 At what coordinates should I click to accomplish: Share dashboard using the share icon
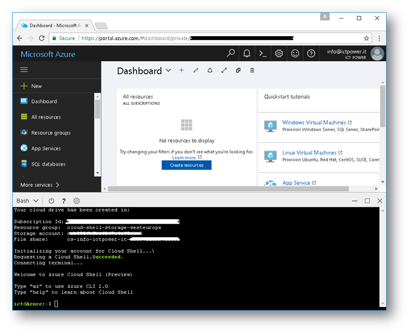[x=210, y=70]
